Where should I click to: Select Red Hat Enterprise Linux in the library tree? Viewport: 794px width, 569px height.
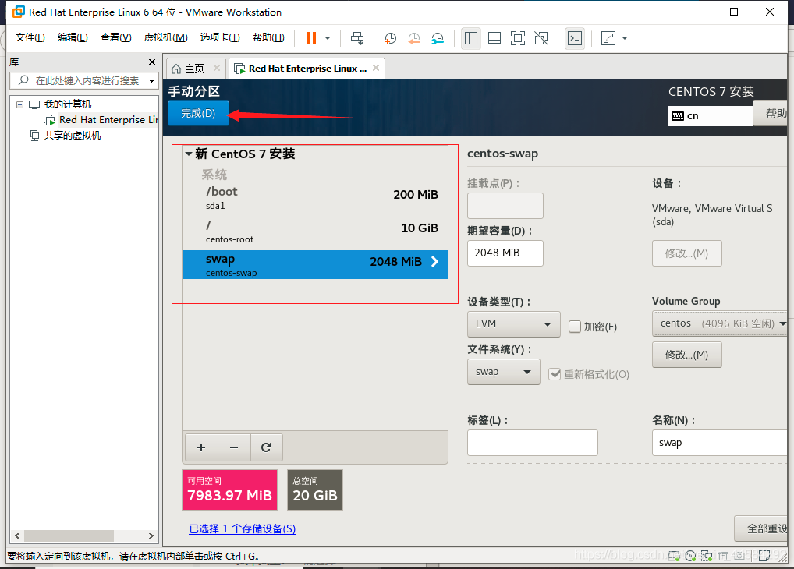point(101,120)
